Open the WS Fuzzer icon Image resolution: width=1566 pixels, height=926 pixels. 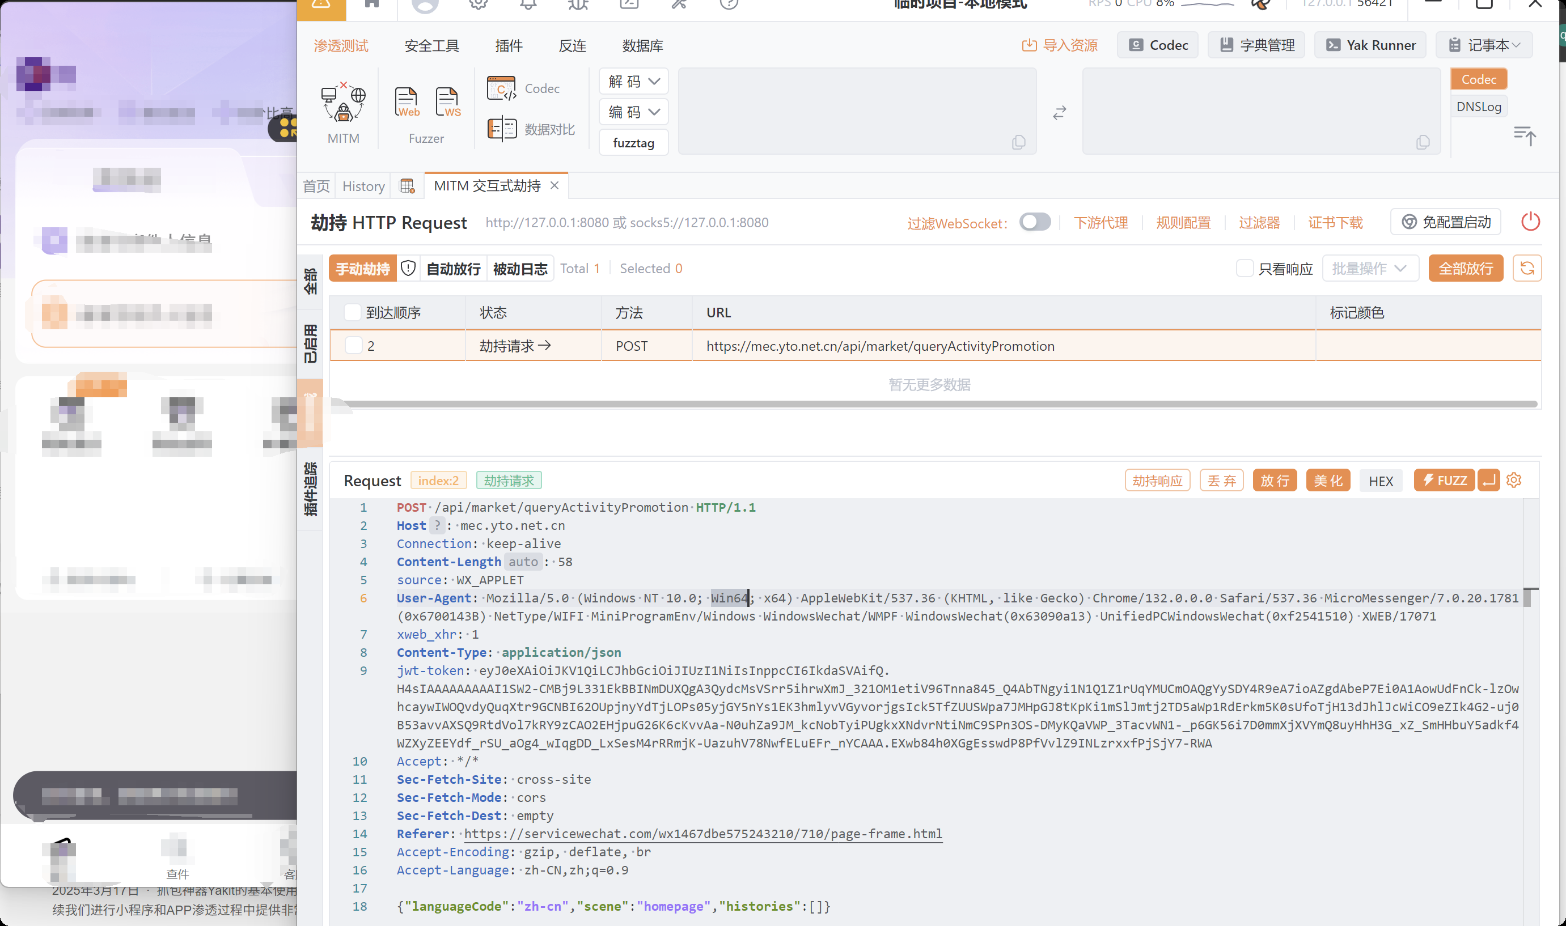tap(447, 101)
